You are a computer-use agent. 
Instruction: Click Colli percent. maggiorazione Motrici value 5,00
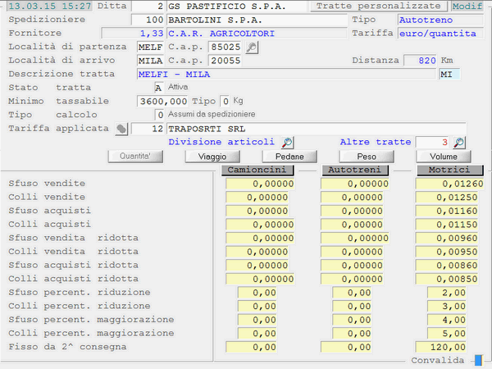pyautogui.click(x=447, y=333)
